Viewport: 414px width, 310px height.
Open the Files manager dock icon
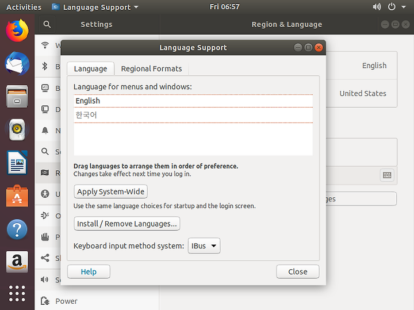(x=17, y=97)
